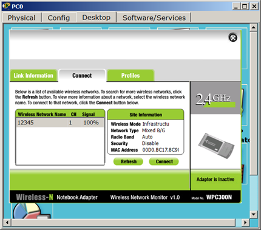Image resolution: width=261 pixels, height=230 pixels.
Task: Click the Linksys notebook adapter card image
Action: click(x=216, y=146)
